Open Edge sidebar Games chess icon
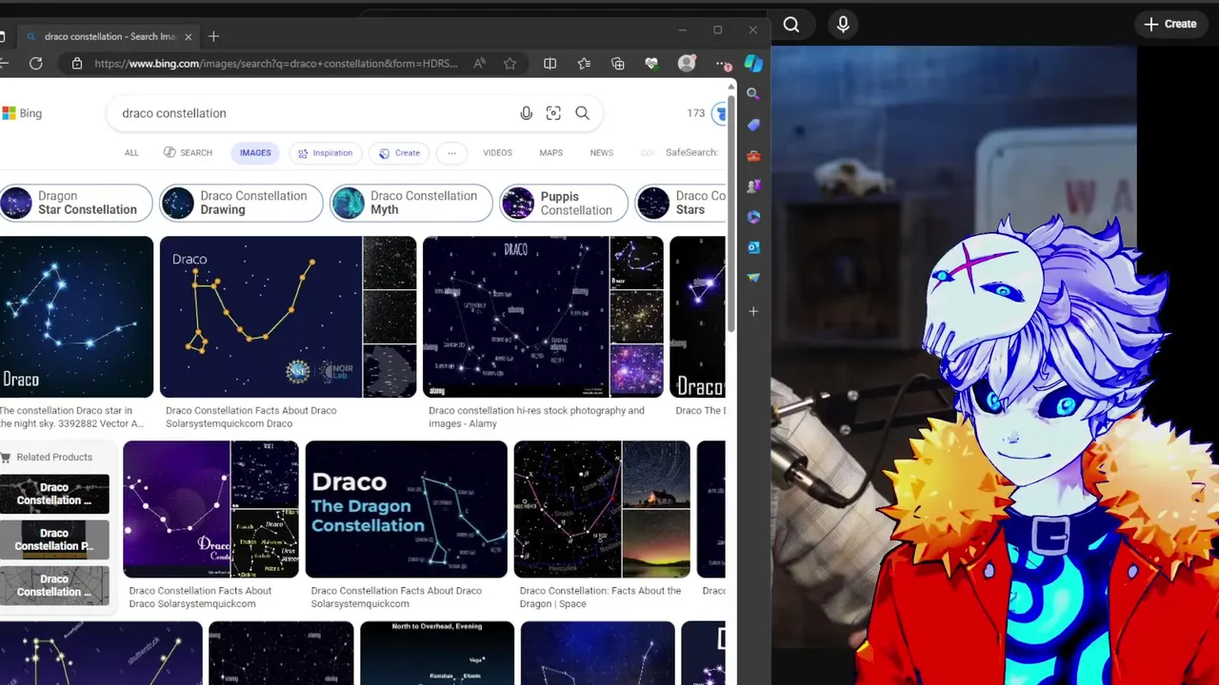Viewport: 1219px width, 685px height. (x=753, y=186)
